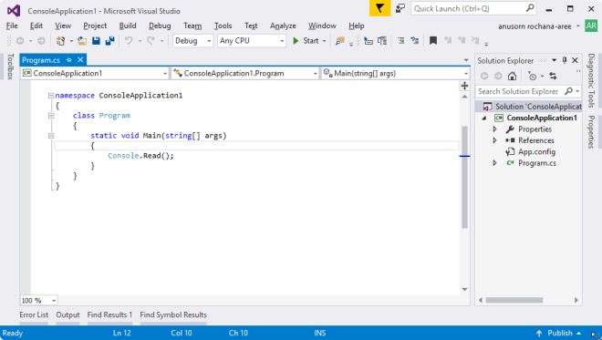Click the Publish up-arrow icon in status bar
The height and width of the screenshot is (340, 602).
coord(539,333)
